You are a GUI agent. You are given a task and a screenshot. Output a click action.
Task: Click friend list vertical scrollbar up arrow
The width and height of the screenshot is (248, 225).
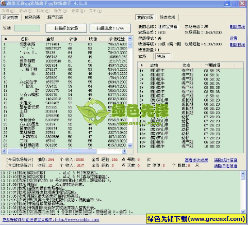130,39
